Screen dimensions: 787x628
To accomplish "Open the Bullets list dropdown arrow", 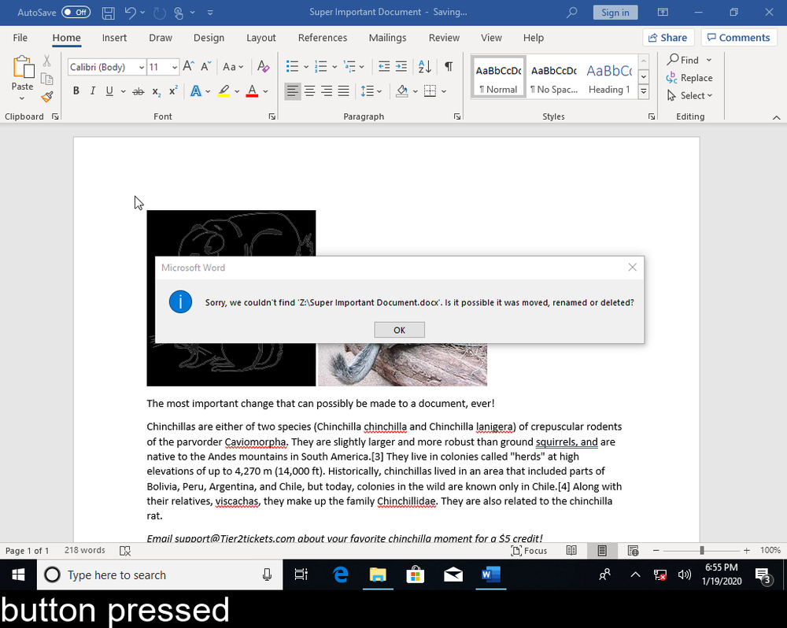I will click(306, 66).
